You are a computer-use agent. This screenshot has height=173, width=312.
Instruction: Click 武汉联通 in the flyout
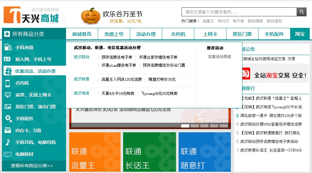(x=81, y=79)
